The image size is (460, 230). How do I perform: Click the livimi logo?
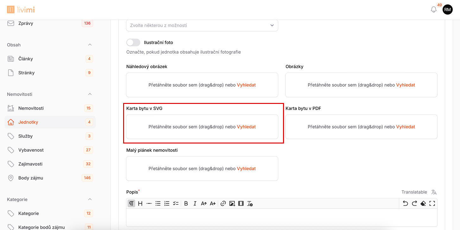[21, 10]
